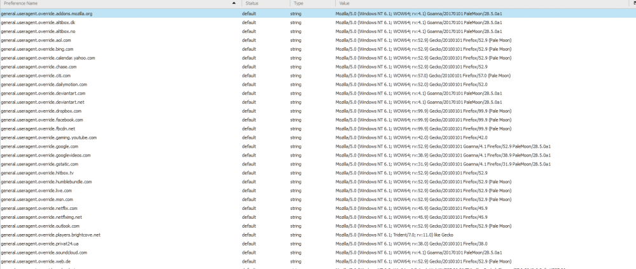The width and height of the screenshot is (636, 269).
Task: Select the addons.mozilla.org override preference
Action: pos(46,13)
